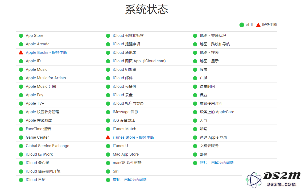Select the macOS 软件更新 row text
This screenshot has width=305, height=189.
[x=127, y=163]
